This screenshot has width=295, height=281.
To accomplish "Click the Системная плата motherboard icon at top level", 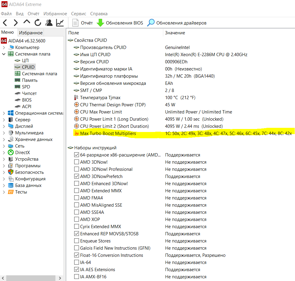I will point(11,54).
